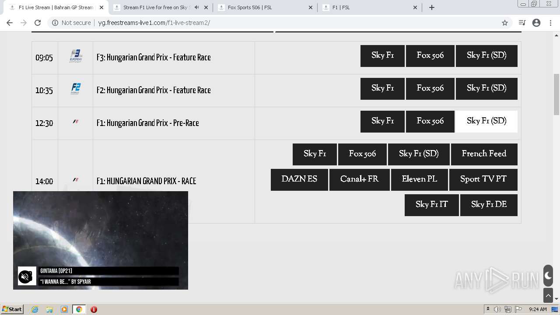This screenshot has width=560, height=315.
Task: Open a new browser tab
Action: coord(432,7)
